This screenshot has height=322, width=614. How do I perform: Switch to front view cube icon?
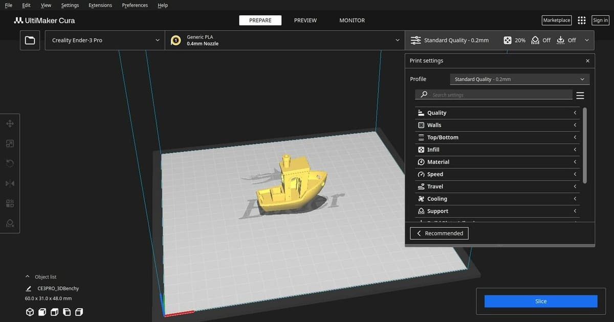tap(42, 312)
